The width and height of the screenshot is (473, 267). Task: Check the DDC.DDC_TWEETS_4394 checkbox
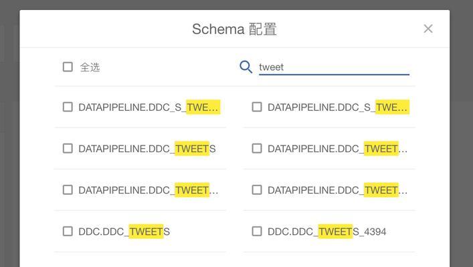[257, 232]
